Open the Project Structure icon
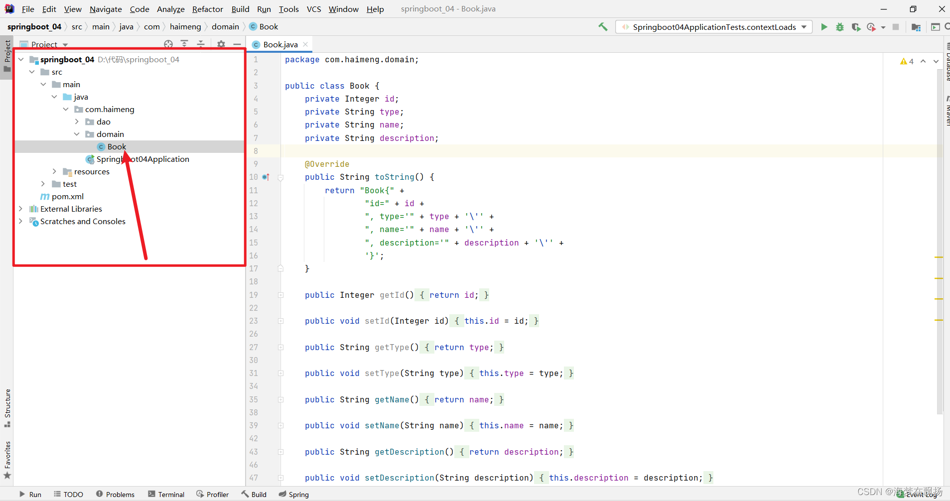 pos(916,27)
